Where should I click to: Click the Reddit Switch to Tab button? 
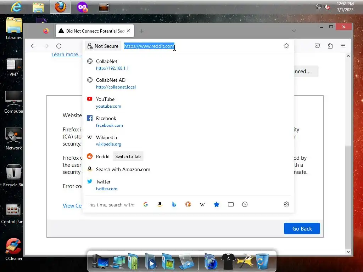[128, 157]
